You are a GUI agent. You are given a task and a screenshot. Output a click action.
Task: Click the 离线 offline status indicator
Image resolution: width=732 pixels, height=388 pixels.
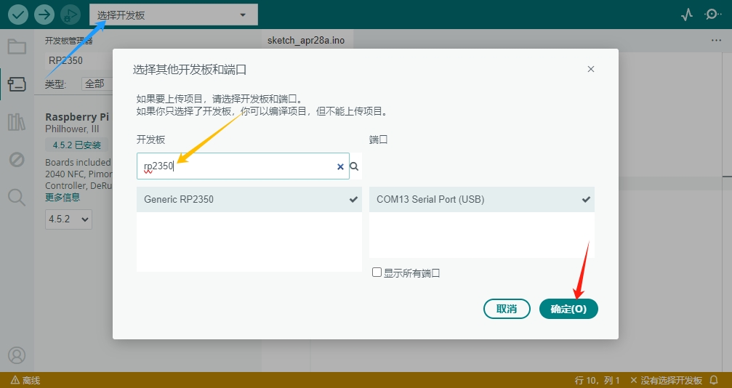tap(25, 380)
